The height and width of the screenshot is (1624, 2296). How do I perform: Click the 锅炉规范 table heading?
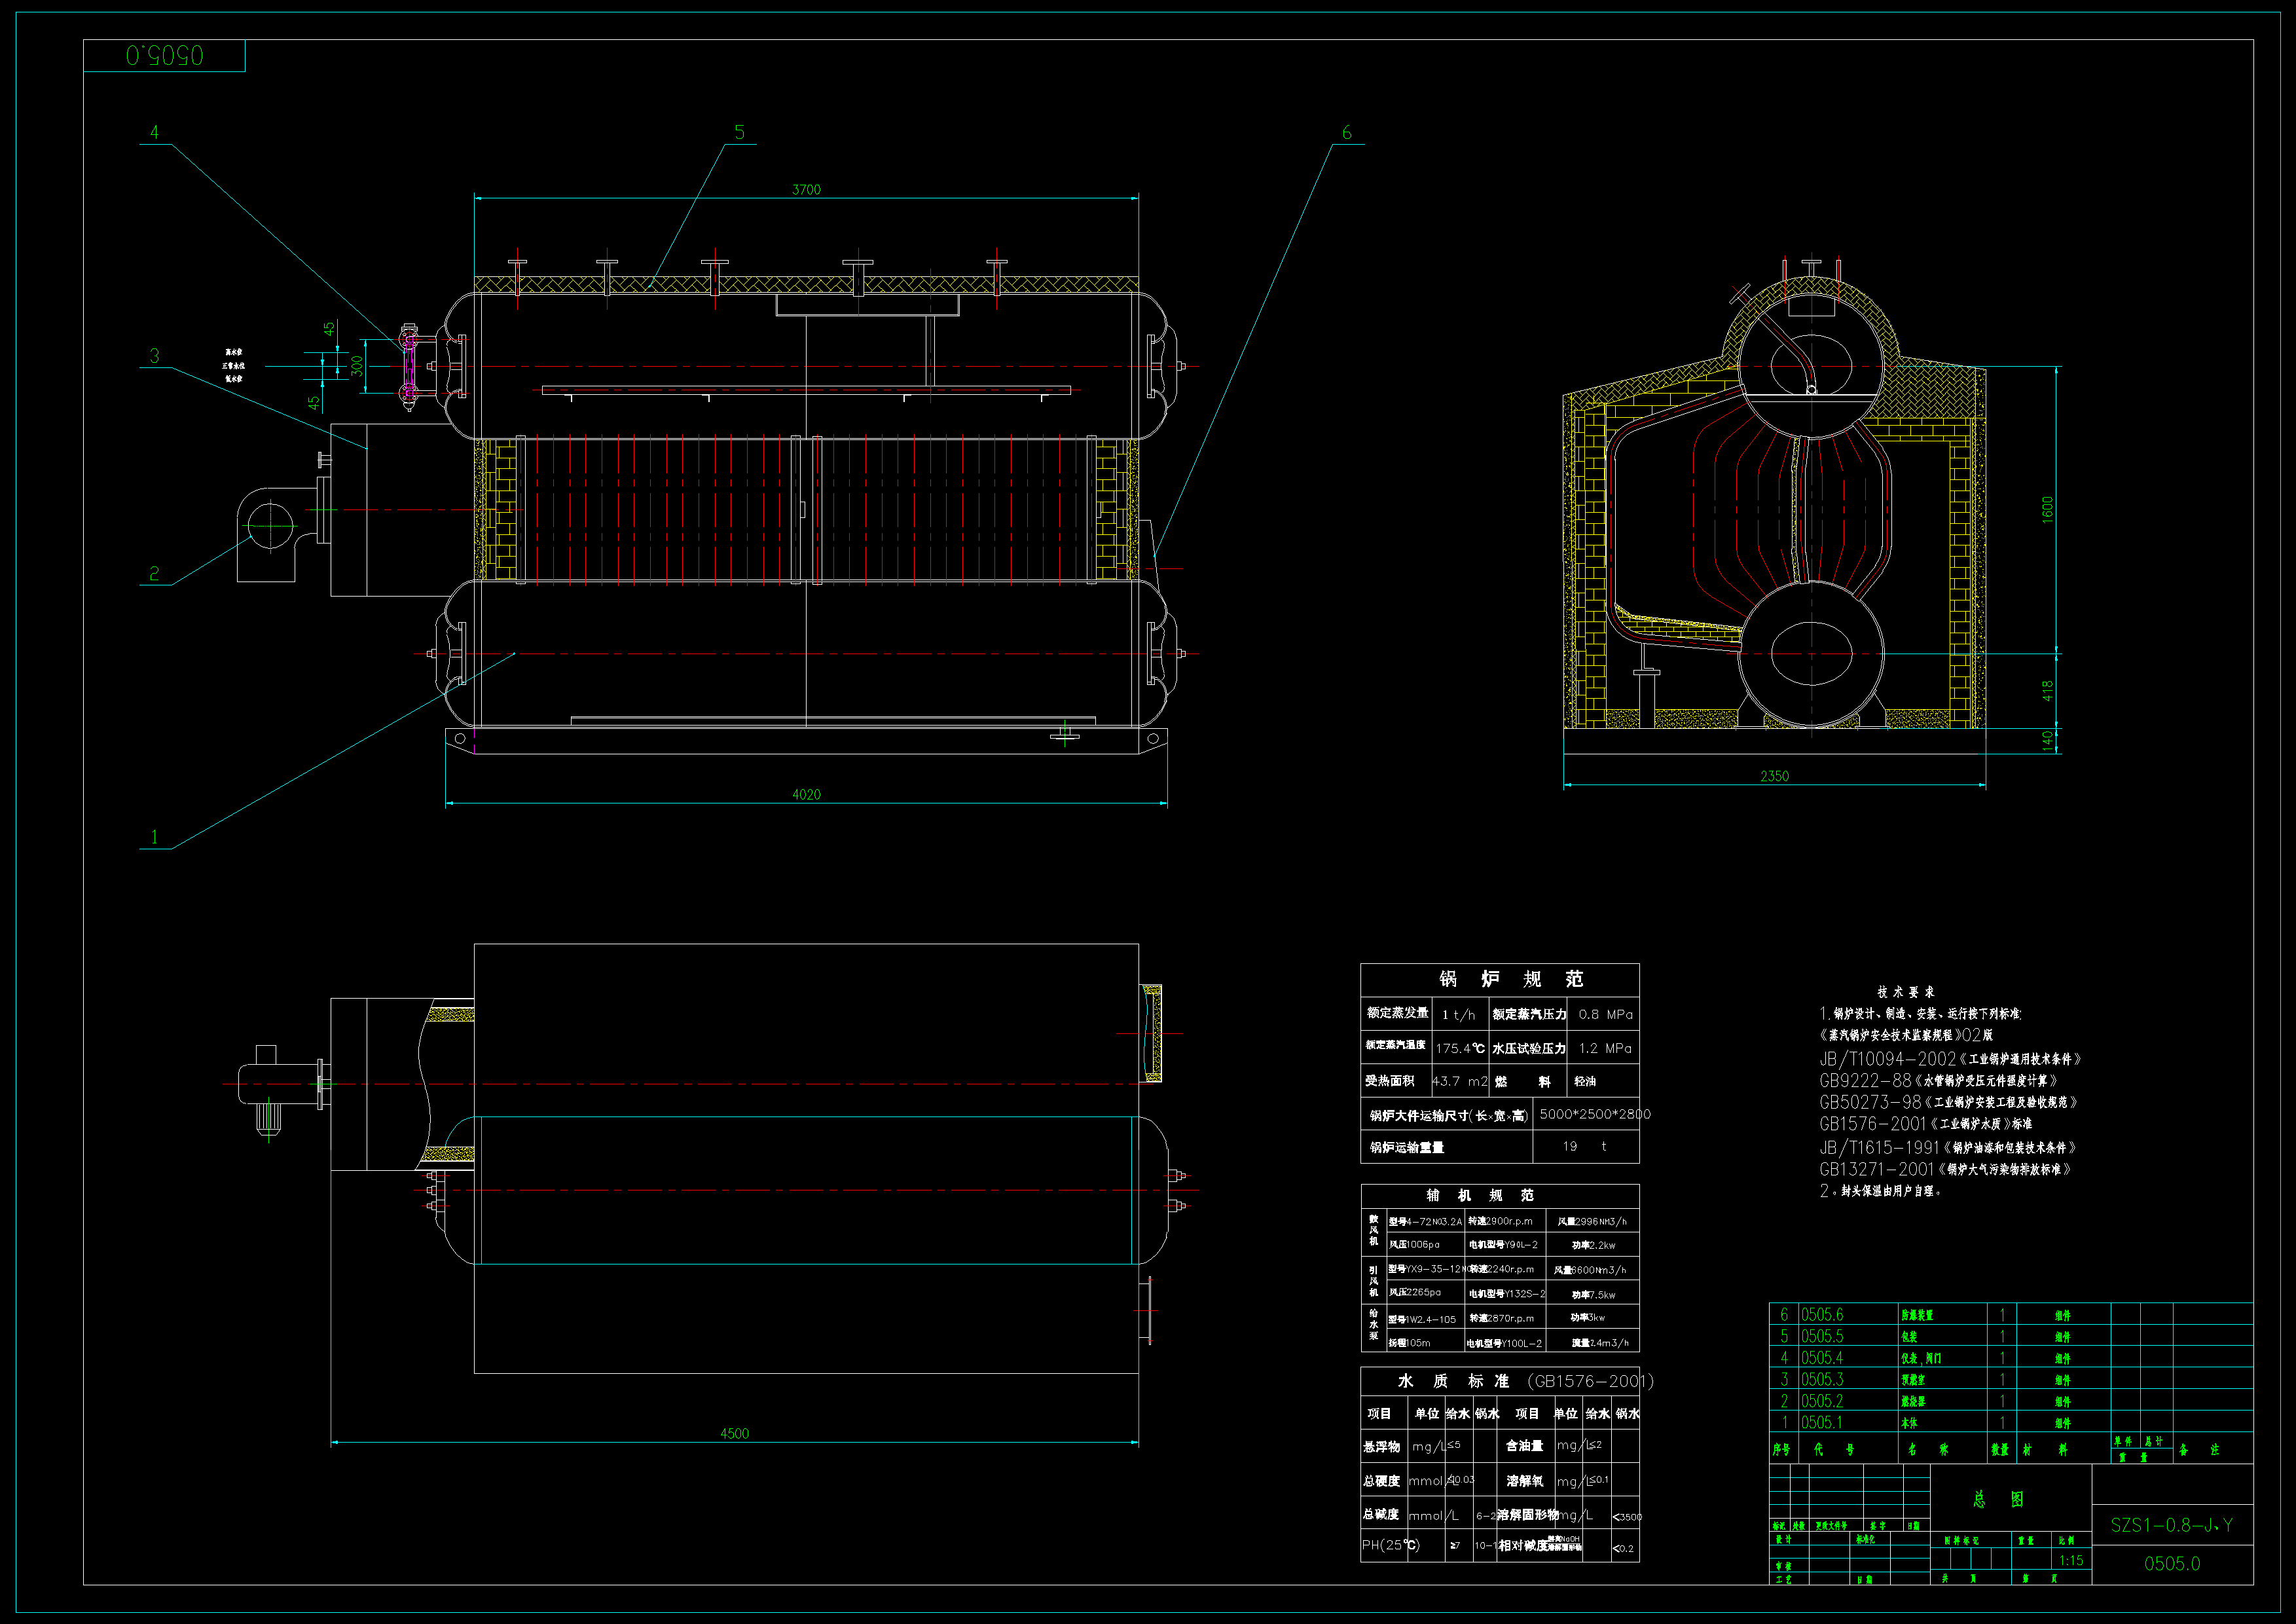[x=1510, y=979]
